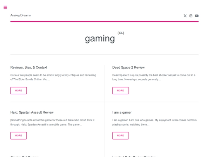Image resolution: width=209 pixels, height=157 pixels.
Task: Click the gaming tag heading
Action: coord(100,39)
